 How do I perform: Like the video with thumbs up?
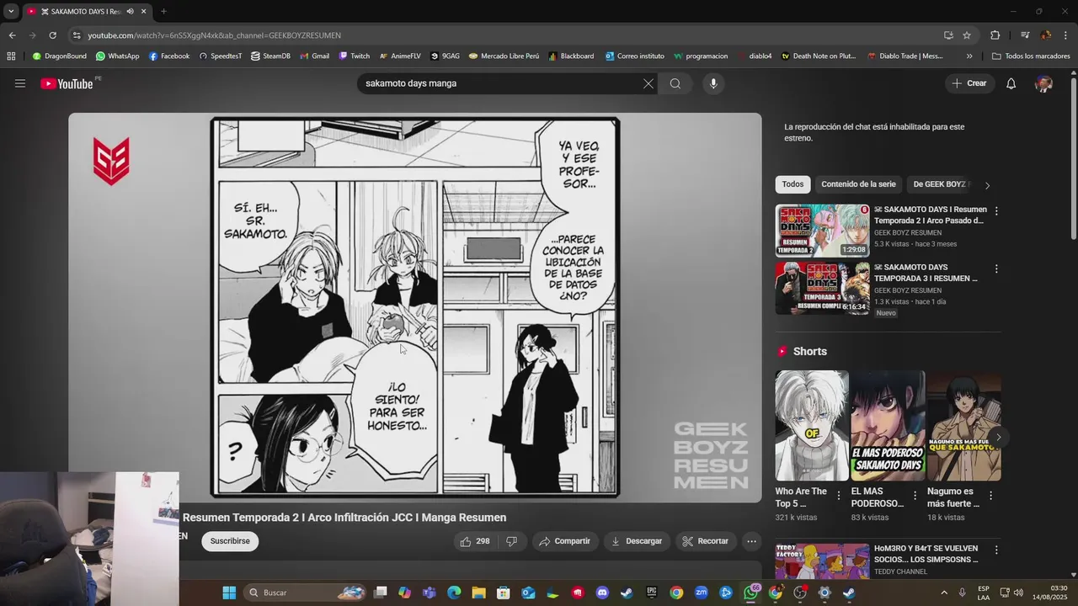(x=475, y=541)
